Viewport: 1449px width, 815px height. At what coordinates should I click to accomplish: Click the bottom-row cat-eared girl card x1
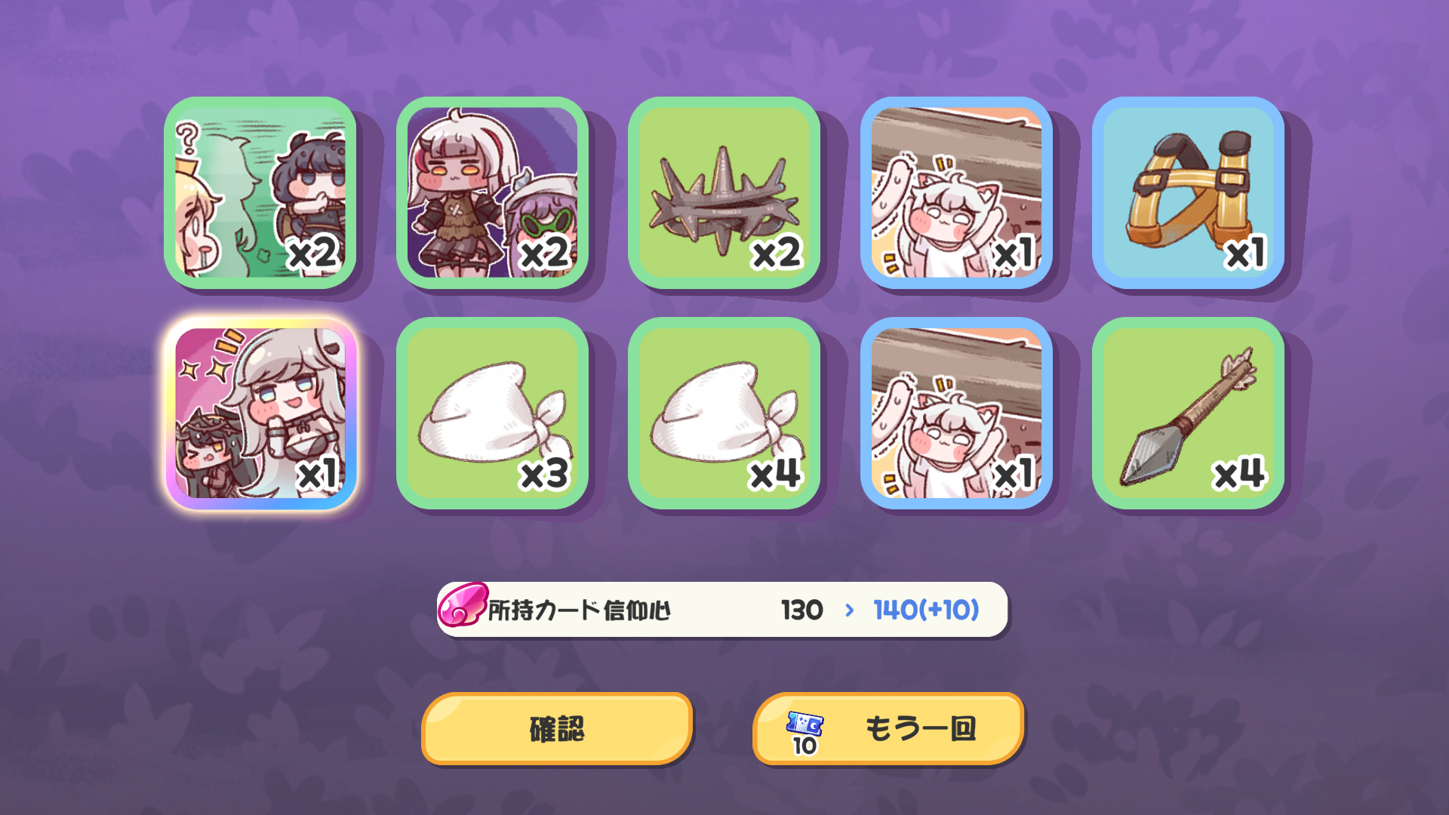956,413
